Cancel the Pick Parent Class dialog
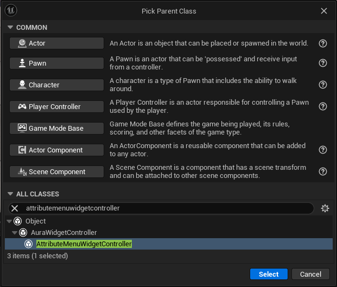The width and height of the screenshot is (337, 287). coord(310,274)
